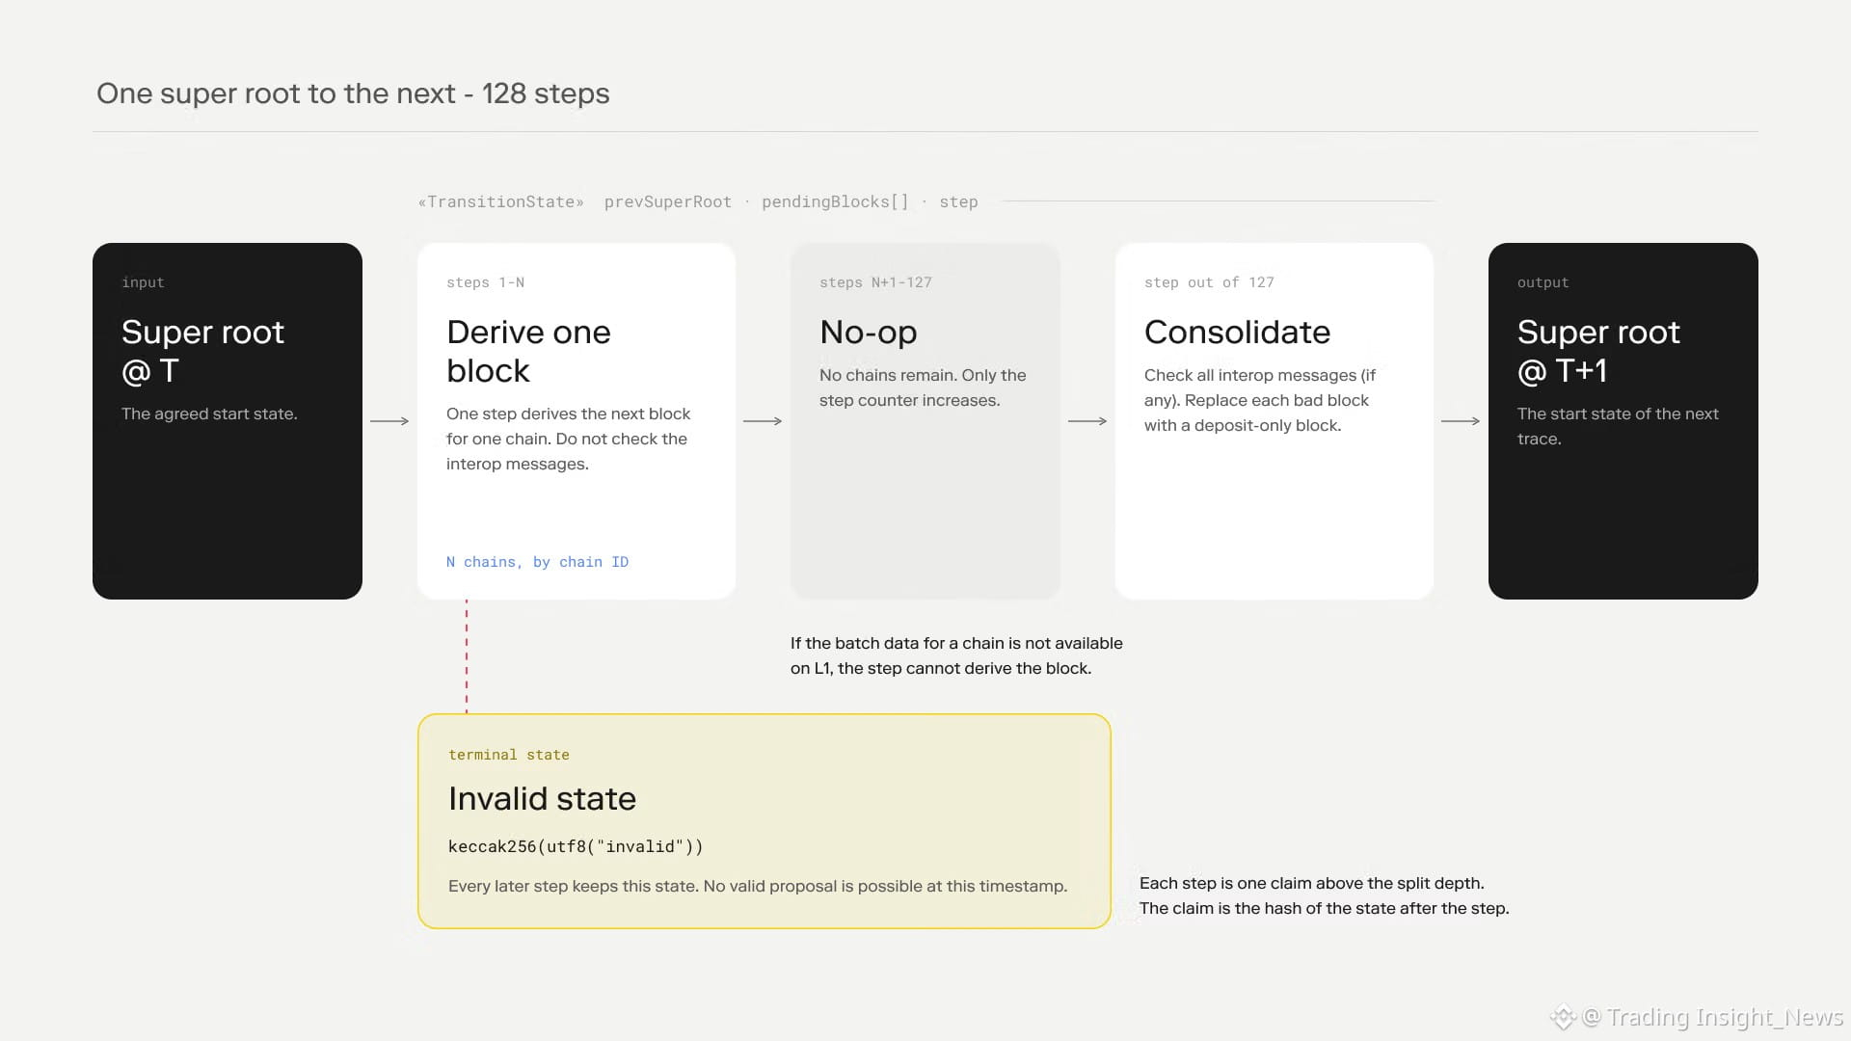Click the Trading Insight_News watermark text

tap(1725, 1017)
